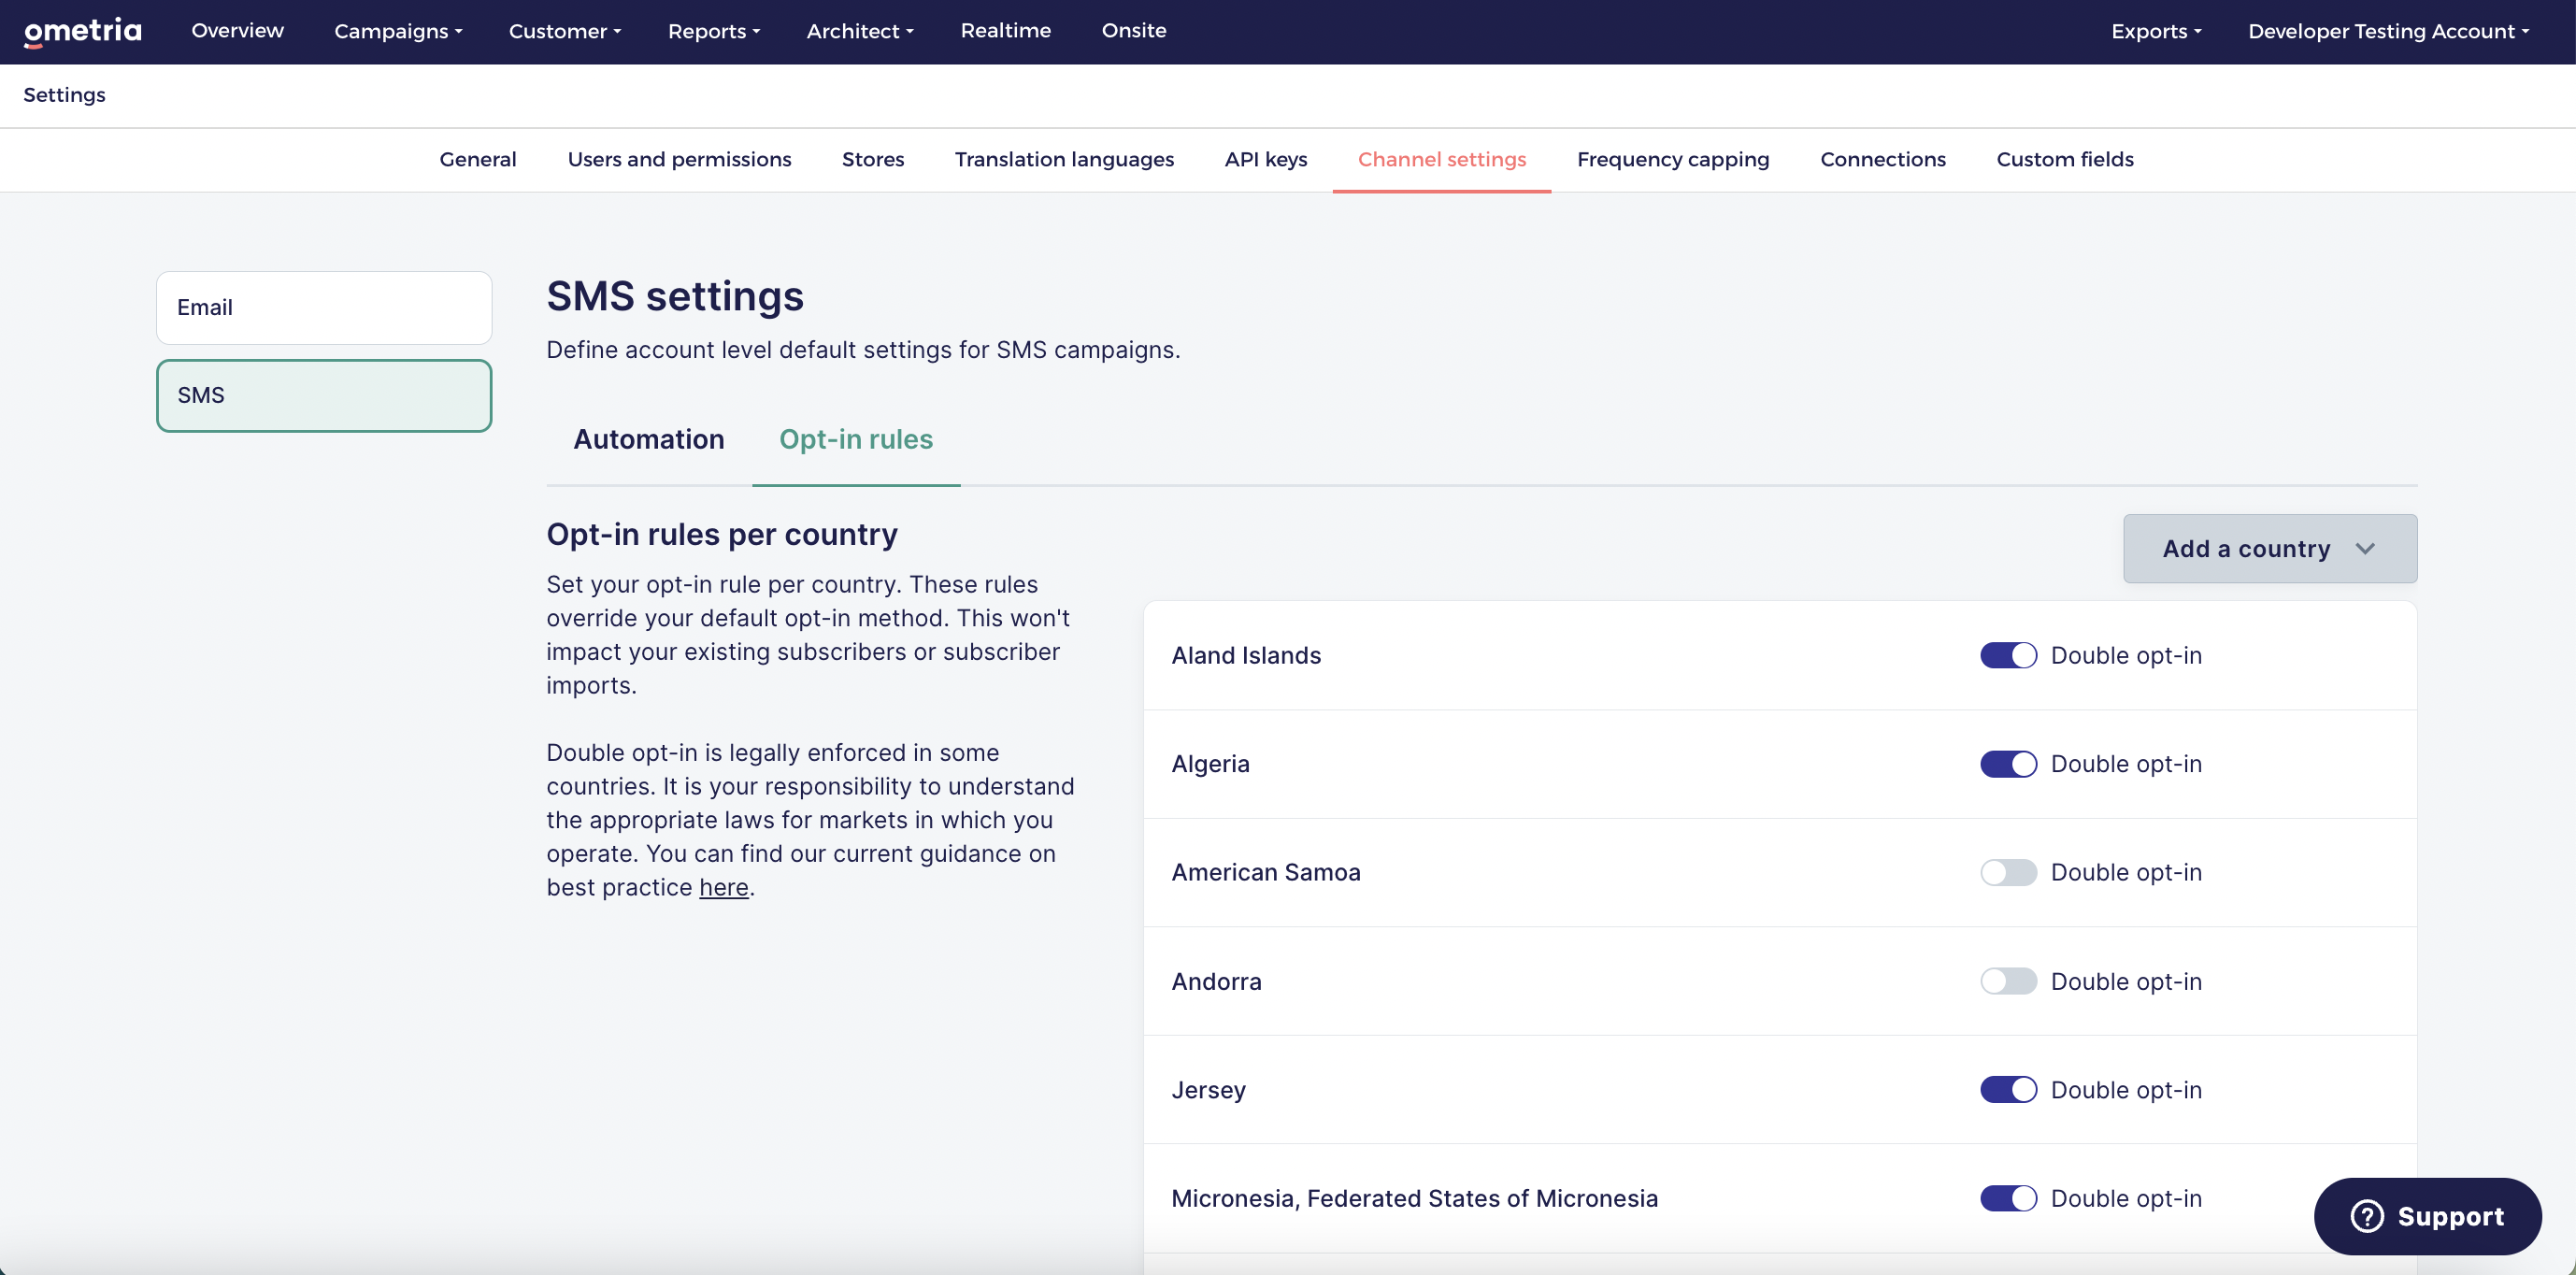Select SMS channel in sidebar
Viewport: 2576px width, 1275px height.
coord(324,396)
